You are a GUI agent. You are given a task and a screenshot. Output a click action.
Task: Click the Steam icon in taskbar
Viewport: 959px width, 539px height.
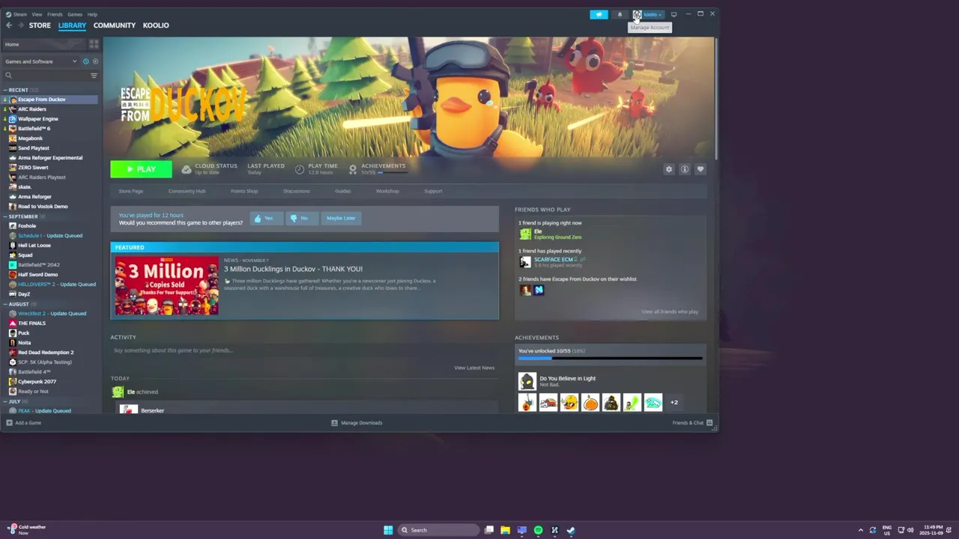[x=571, y=530]
